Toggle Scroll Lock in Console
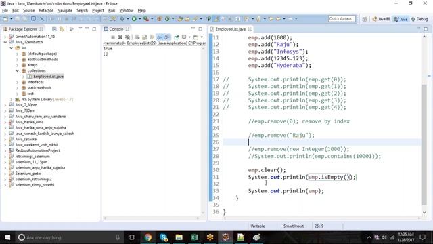 coord(144,37)
